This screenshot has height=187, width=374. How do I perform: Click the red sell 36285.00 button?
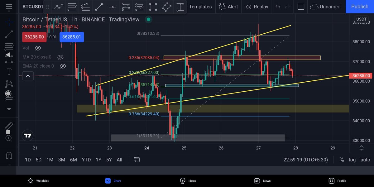tap(35, 37)
